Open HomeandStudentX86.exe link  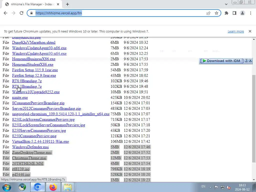coord(33,65)
